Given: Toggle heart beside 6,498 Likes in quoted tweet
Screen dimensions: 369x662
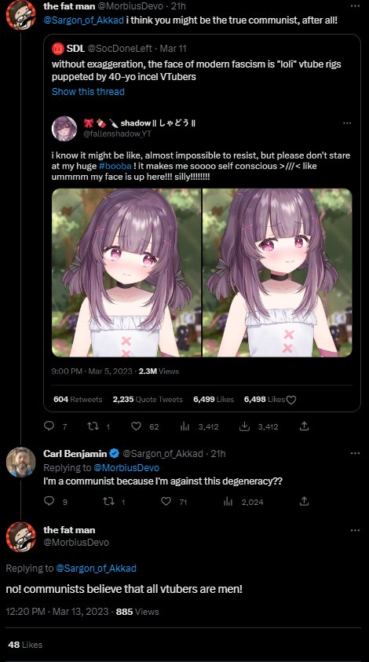Looking at the screenshot, I should click(x=291, y=400).
